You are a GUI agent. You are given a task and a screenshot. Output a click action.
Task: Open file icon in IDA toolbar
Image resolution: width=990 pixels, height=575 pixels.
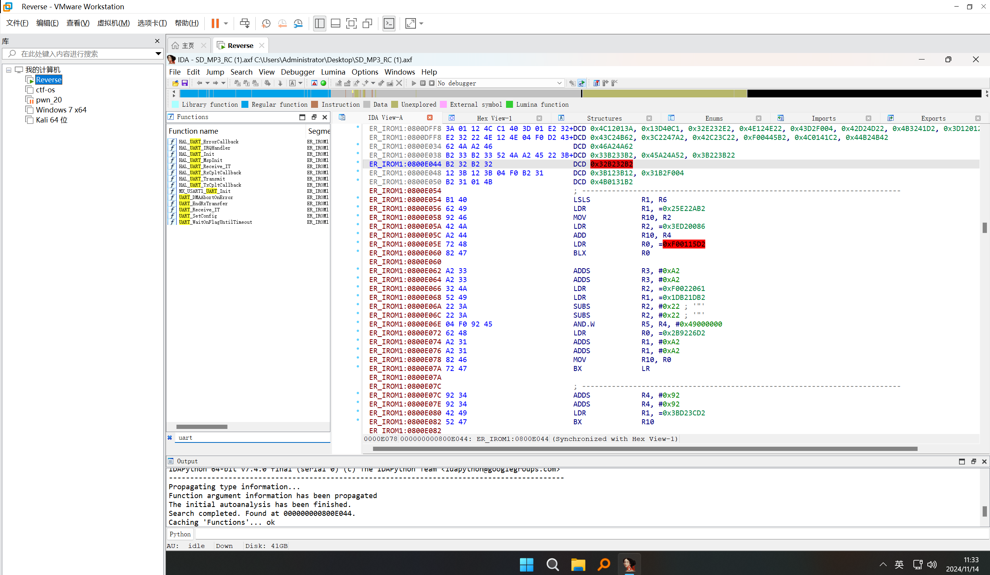pos(175,83)
